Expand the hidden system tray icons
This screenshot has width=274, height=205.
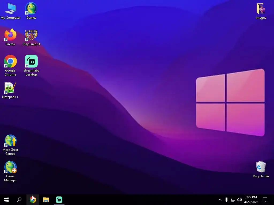[220, 200]
